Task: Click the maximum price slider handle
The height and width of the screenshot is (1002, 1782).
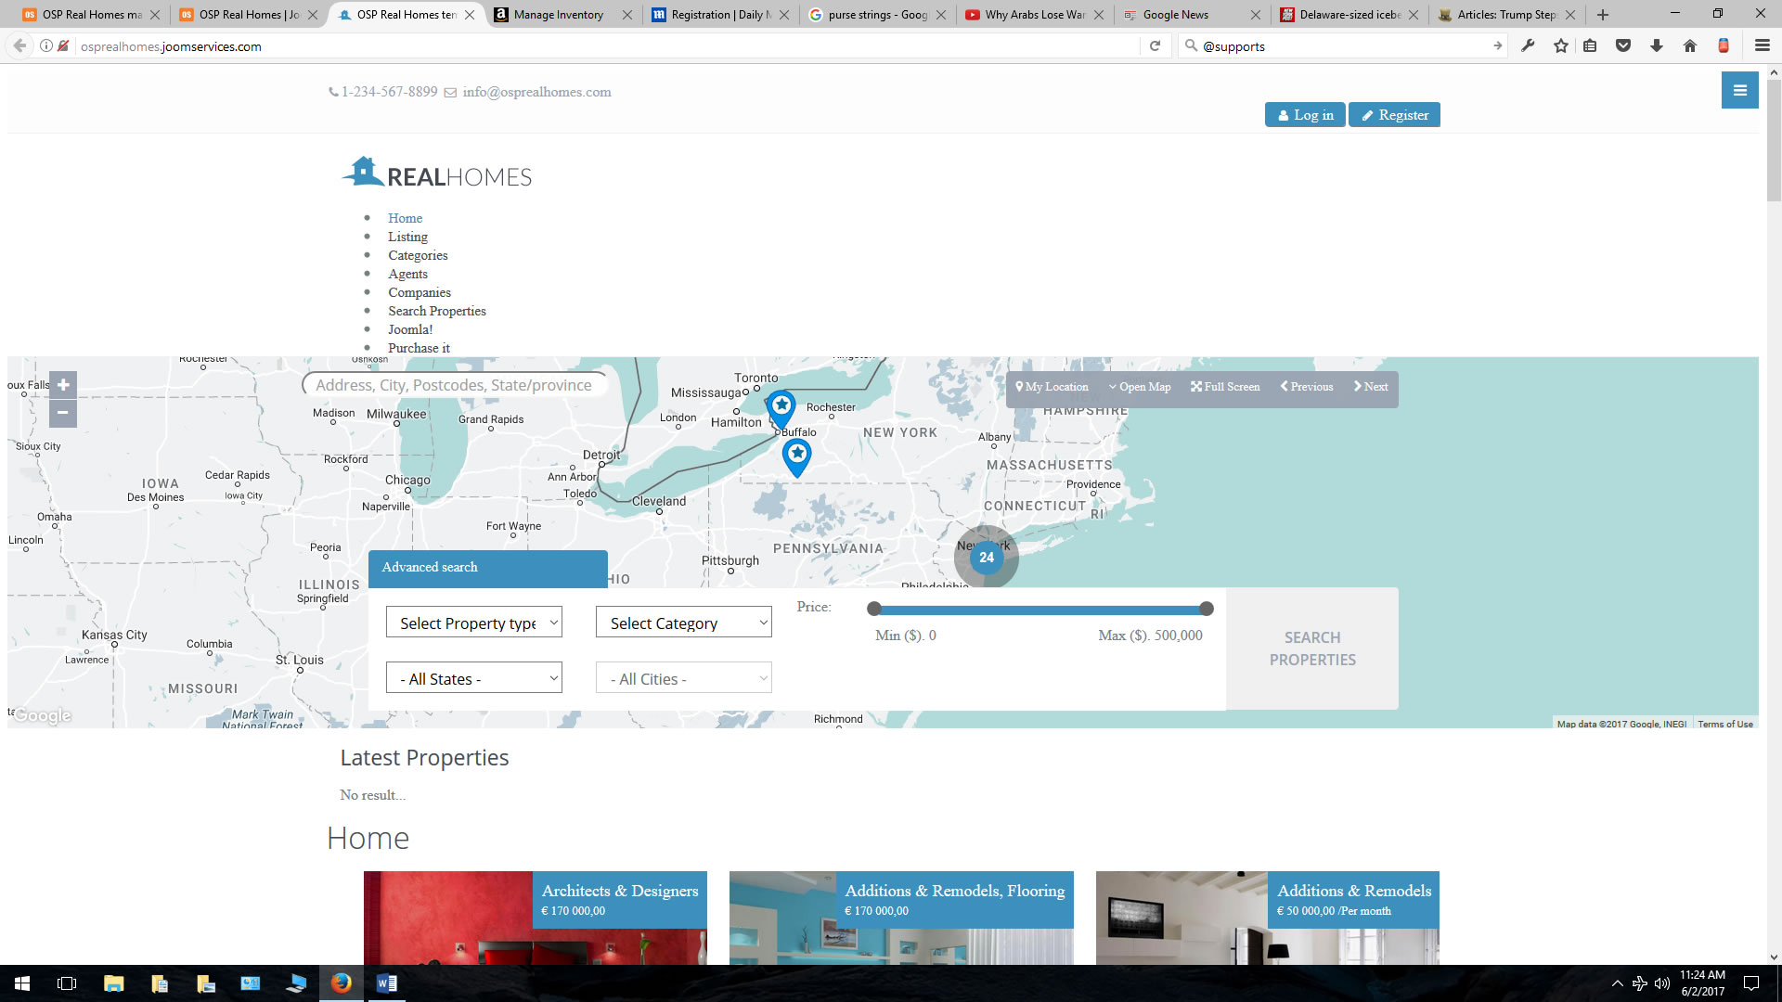Action: pos(1206,609)
